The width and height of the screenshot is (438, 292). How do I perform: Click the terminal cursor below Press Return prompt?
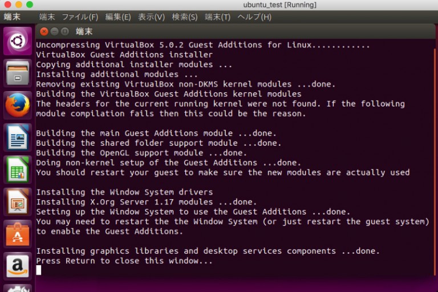[x=39, y=270]
